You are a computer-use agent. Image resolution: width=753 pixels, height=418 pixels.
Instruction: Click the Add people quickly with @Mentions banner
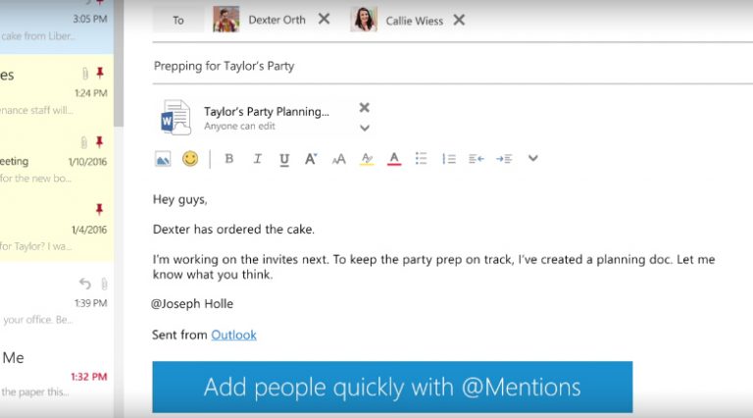[x=392, y=387]
